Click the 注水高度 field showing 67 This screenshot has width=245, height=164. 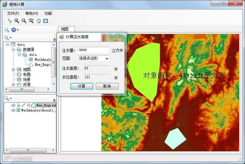pos(96,68)
